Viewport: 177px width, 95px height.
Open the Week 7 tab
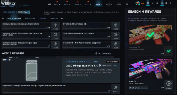point(119,4)
